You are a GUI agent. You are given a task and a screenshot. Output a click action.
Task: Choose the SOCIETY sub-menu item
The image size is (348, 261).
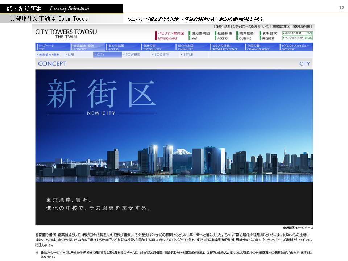pos(161,55)
